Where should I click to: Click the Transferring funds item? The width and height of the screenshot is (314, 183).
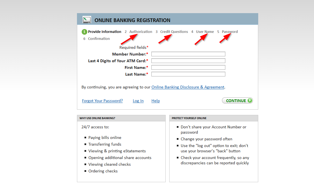tap(105, 144)
